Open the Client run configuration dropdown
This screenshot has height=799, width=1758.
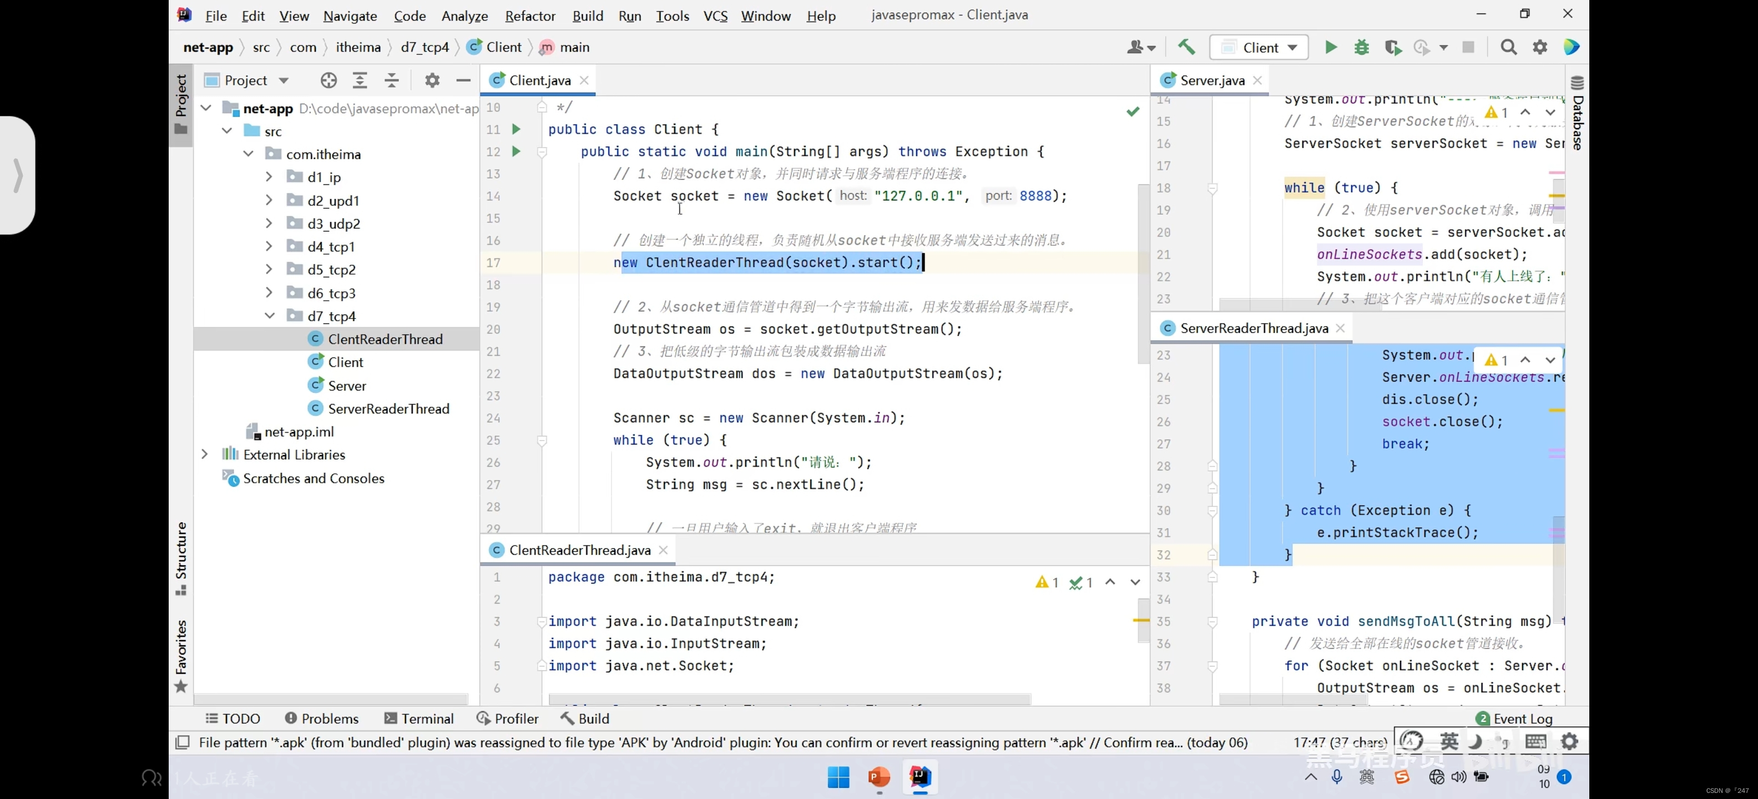pyautogui.click(x=1259, y=47)
